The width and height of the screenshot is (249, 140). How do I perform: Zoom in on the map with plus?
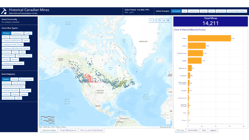pos(168,118)
